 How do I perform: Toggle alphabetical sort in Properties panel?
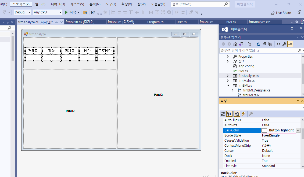click(x=229, y=114)
